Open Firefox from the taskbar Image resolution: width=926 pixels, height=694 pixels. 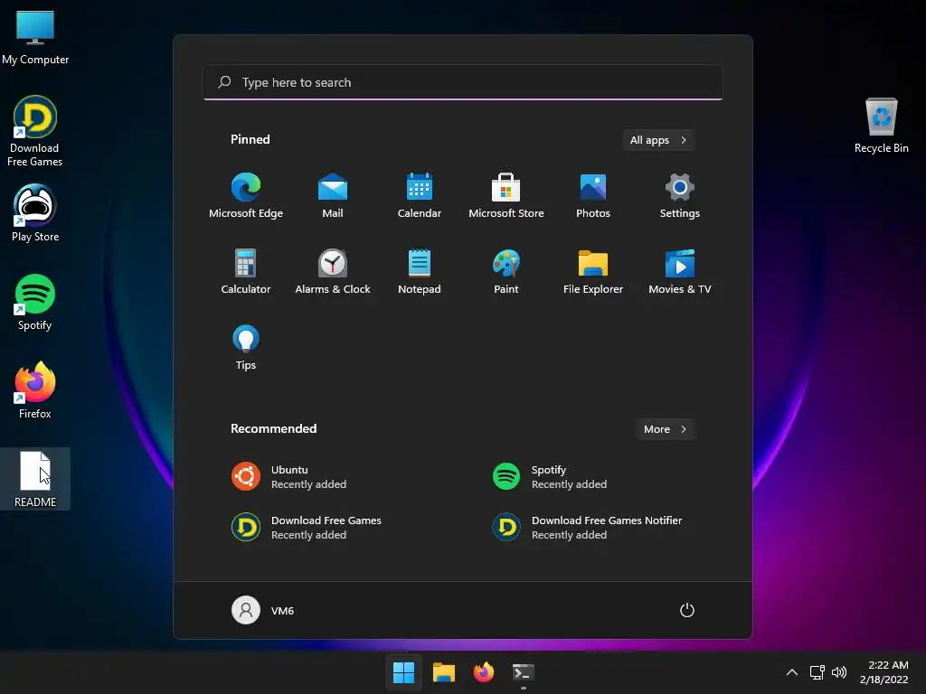click(x=484, y=672)
